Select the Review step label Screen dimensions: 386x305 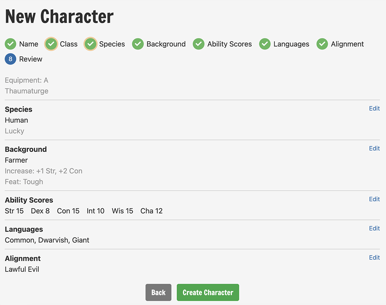(31, 59)
